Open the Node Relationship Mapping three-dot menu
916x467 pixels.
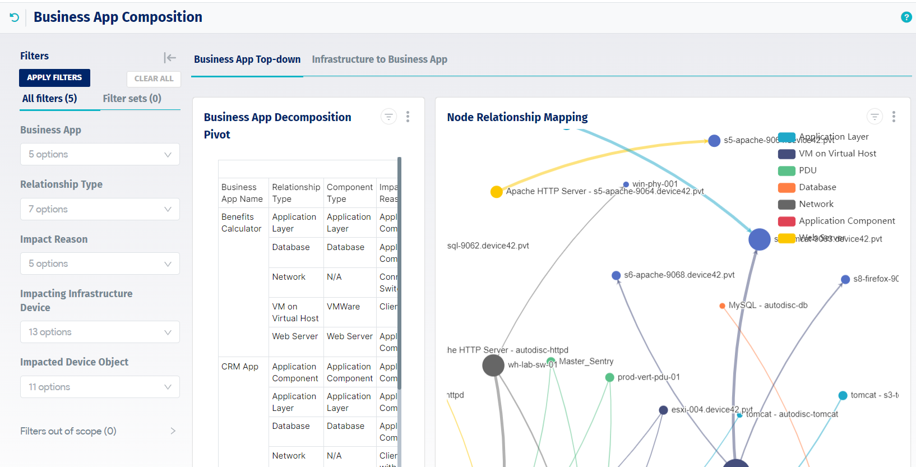(894, 117)
